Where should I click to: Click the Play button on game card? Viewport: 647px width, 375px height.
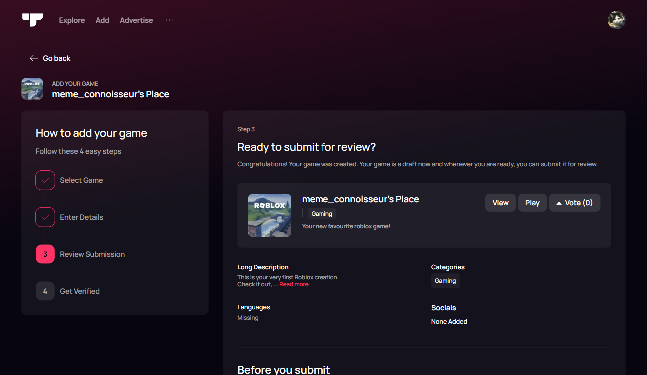tap(532, 203)
